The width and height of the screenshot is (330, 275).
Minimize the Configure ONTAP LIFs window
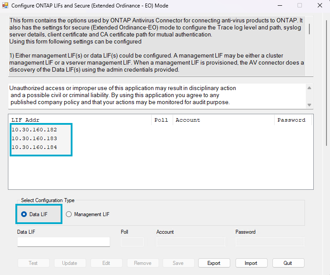tap(279, 6)
